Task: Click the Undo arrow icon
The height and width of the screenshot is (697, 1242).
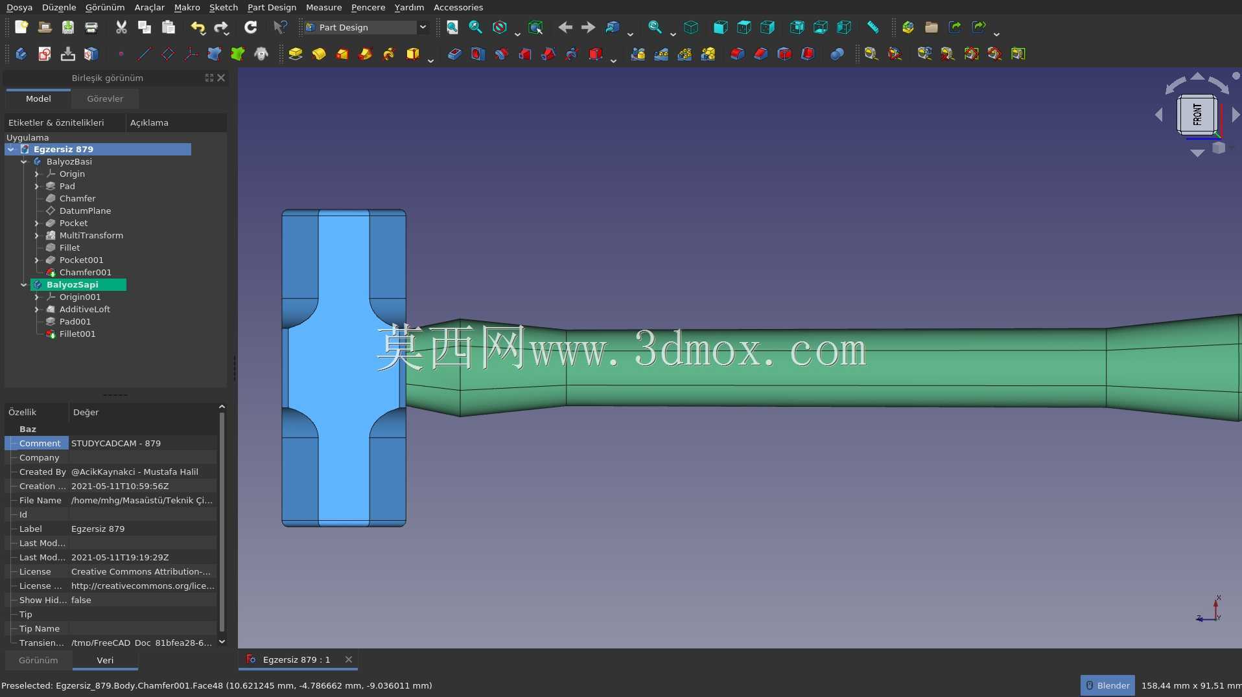Action: 198,27
